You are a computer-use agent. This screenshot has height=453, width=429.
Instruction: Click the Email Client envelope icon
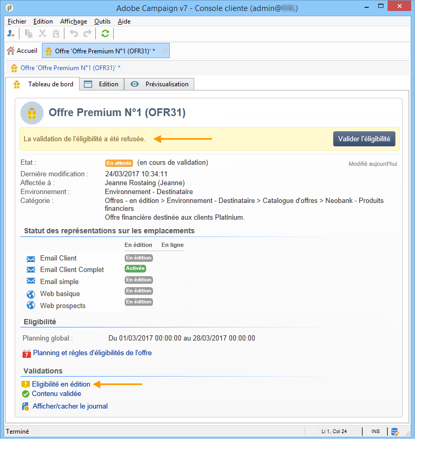point(31,258)
